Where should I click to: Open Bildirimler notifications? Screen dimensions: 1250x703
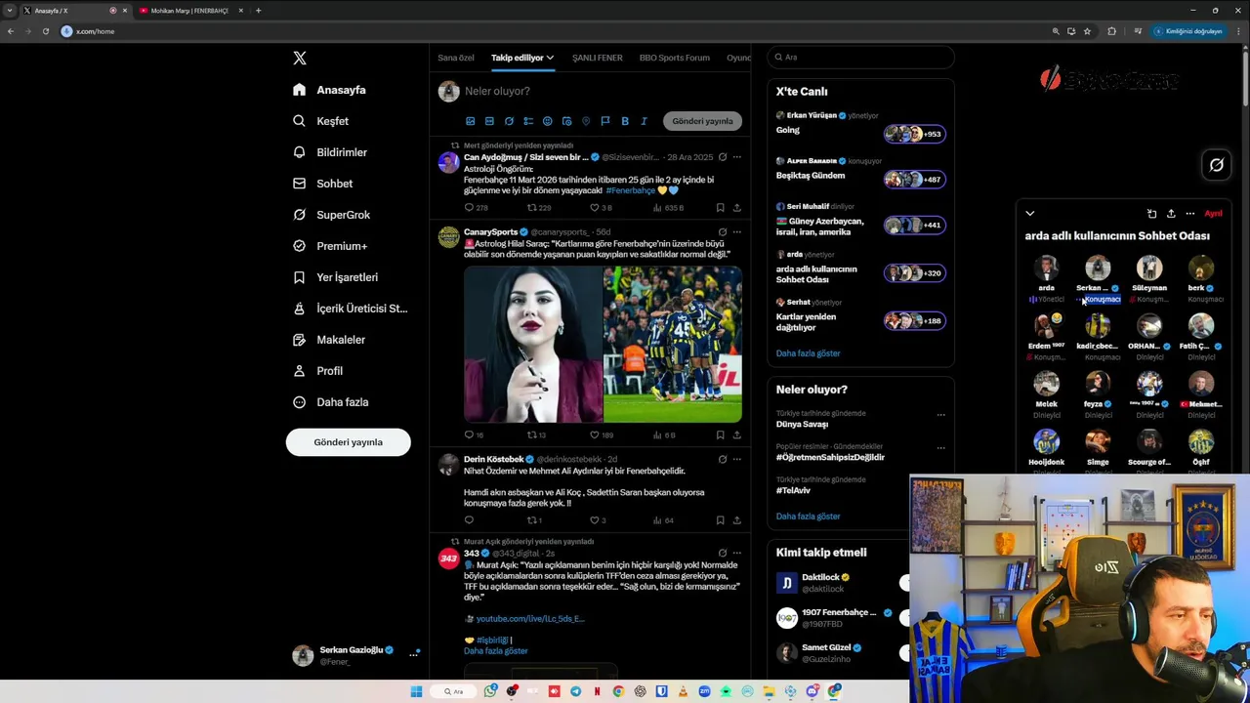tap(330, 152)
